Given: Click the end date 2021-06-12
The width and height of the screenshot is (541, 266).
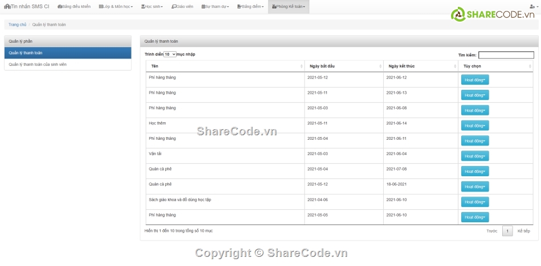Looking at the screenshot, I should pyautogui.click(x=396, y=77).
